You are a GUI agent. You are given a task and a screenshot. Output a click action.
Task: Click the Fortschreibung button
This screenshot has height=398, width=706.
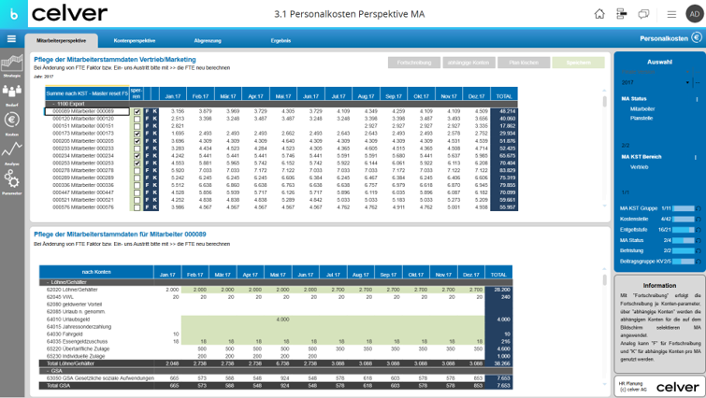[x=414, y=63]
